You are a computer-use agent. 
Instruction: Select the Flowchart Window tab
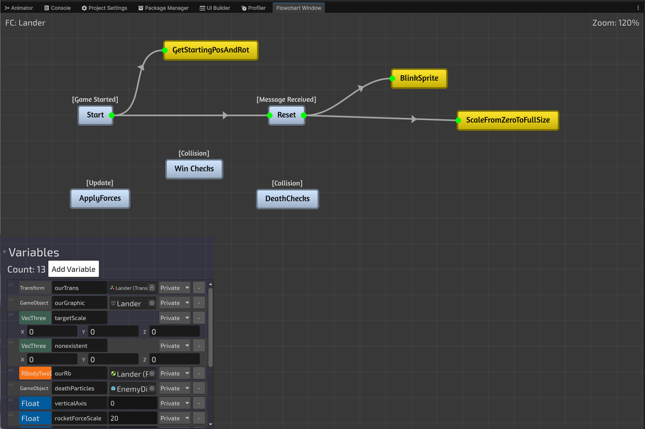[x=299, y=8]
